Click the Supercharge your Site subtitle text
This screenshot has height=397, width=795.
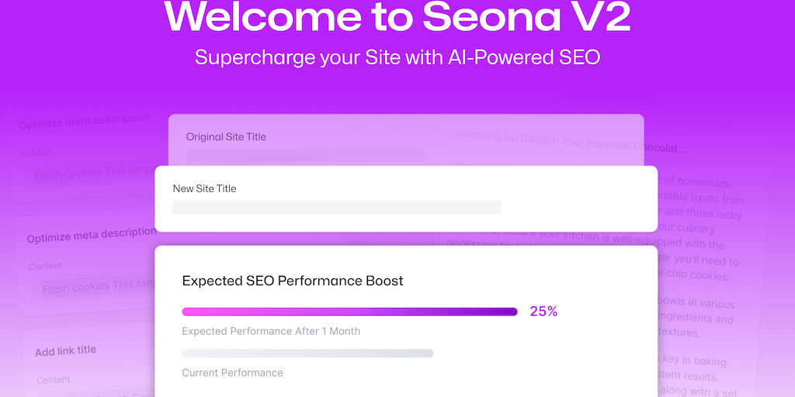pyautogui.click(x=397, y=57)
